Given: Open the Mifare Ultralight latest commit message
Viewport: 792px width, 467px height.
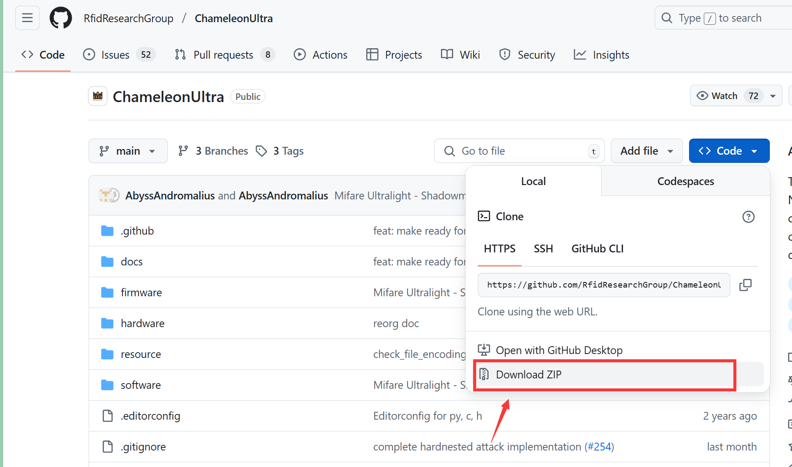Looking at the screenshot, I should click(400, 195).
